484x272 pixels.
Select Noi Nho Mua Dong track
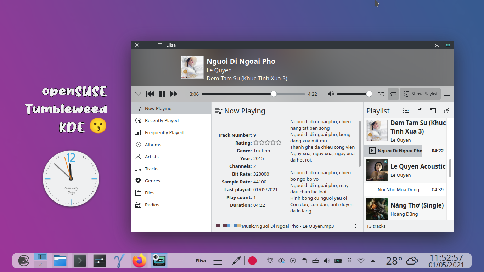(405, 189)
